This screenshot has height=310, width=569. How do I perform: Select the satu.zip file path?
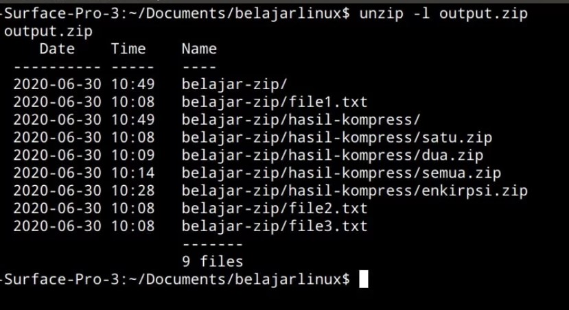(336, 138)
